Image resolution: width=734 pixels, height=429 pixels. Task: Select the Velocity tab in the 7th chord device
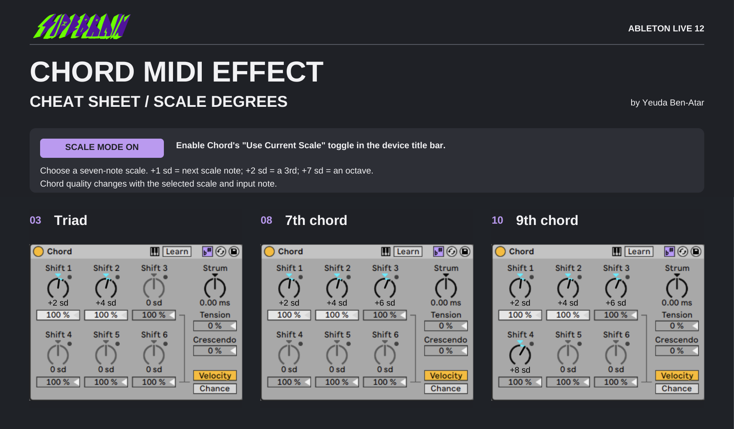tap(446, 375)
